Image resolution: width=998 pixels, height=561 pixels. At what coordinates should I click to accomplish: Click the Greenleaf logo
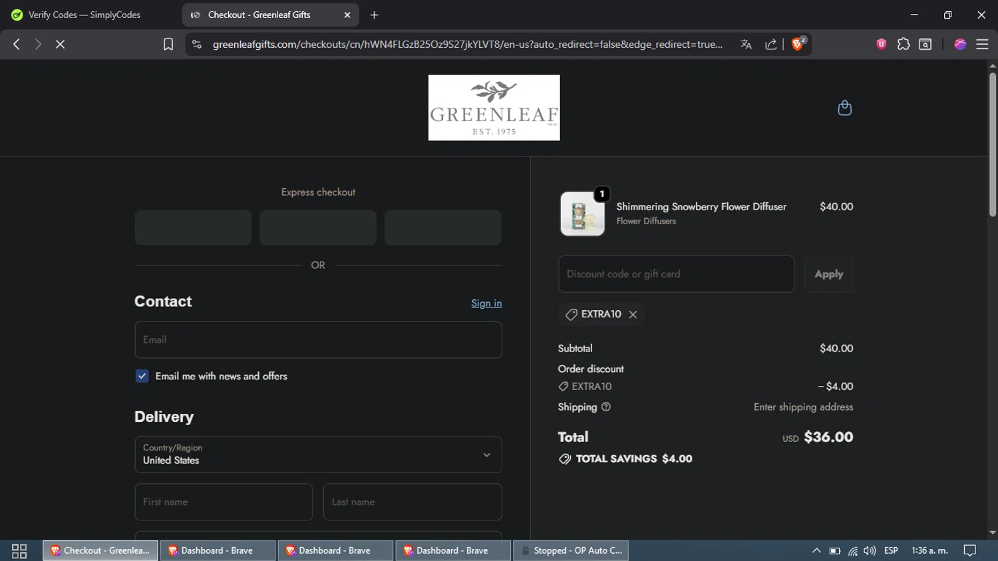click(494, 108)
